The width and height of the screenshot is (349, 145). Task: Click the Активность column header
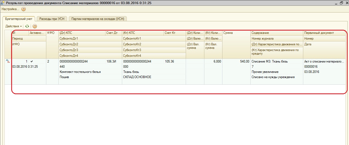pos(38,33)
